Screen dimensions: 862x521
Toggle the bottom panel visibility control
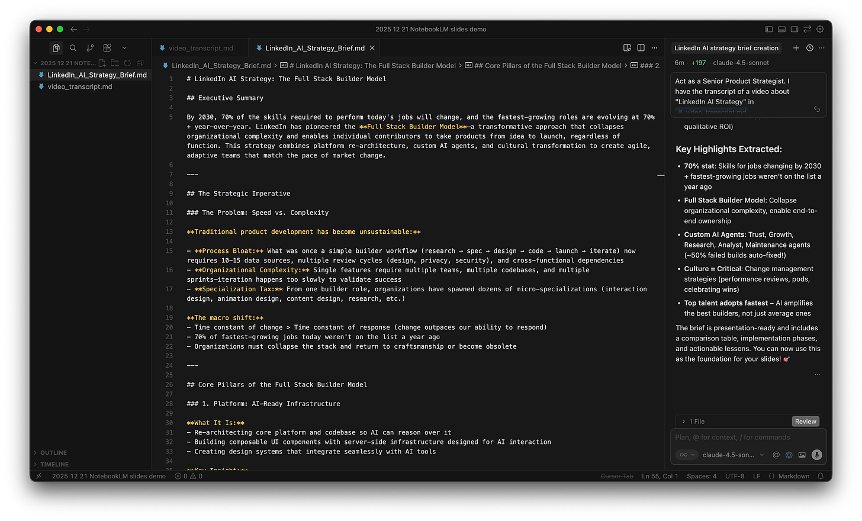781,28
